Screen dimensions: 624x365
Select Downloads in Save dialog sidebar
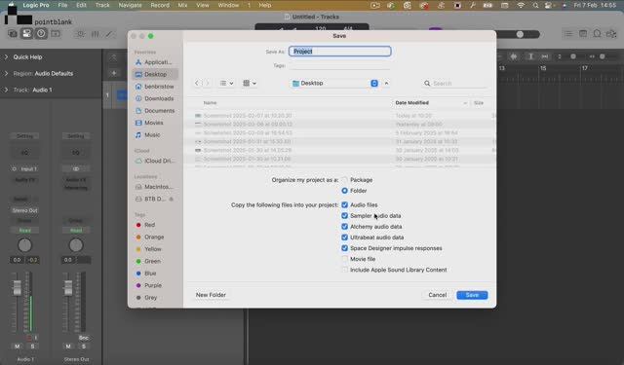155,98
